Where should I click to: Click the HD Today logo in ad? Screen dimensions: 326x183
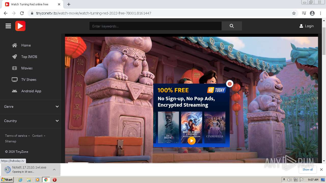(216, 90)
